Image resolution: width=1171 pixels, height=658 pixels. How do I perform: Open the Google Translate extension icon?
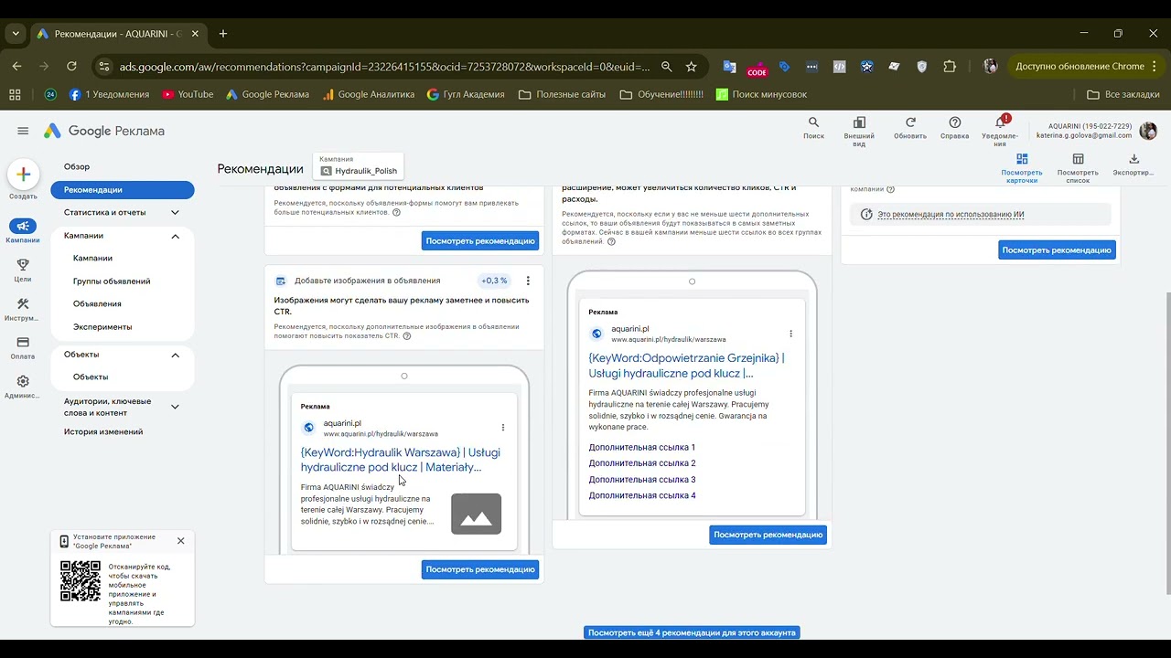(729, 67)
